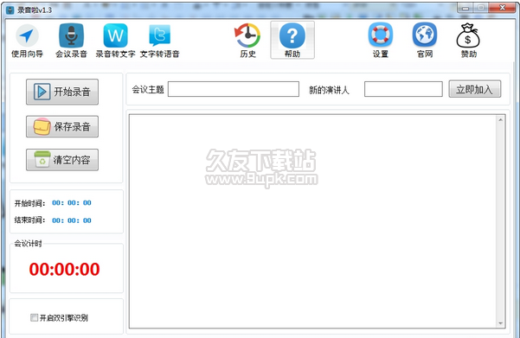520x338 pixels.
Task: Click 清空内容 clear content button
Action: coord(62,160)
